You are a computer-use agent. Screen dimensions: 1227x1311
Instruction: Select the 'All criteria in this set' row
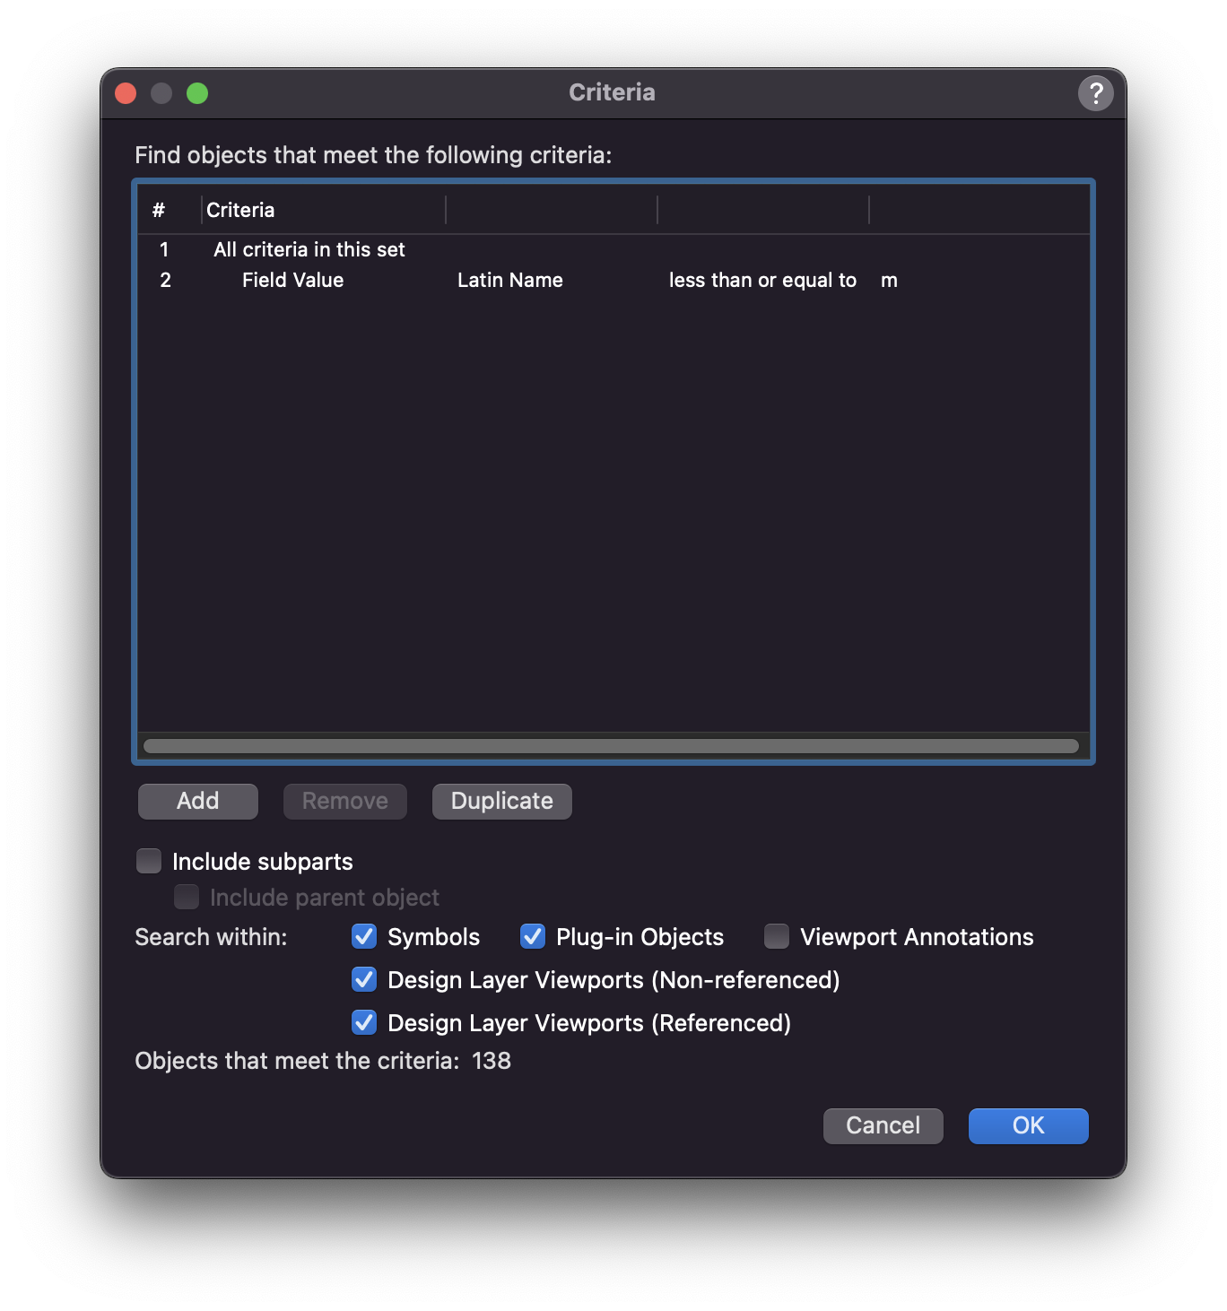[309, 249]
